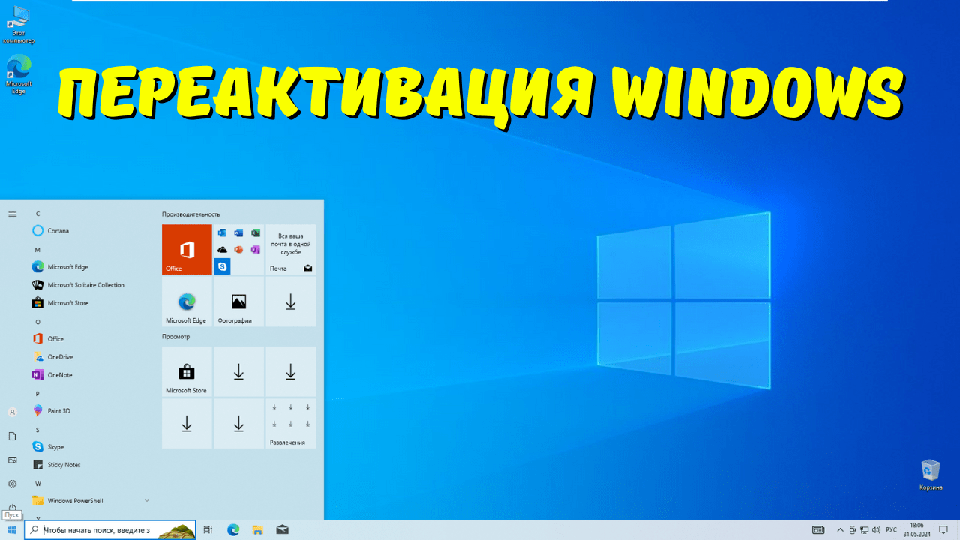Open the Фотографии tile
Viewport: 960px width, 540px height.
(x=238, y=301)
